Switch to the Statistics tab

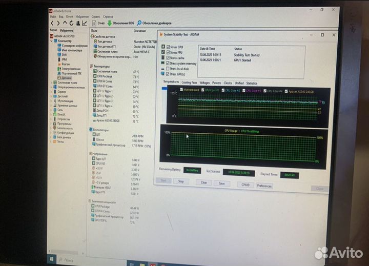click(252, 83)
